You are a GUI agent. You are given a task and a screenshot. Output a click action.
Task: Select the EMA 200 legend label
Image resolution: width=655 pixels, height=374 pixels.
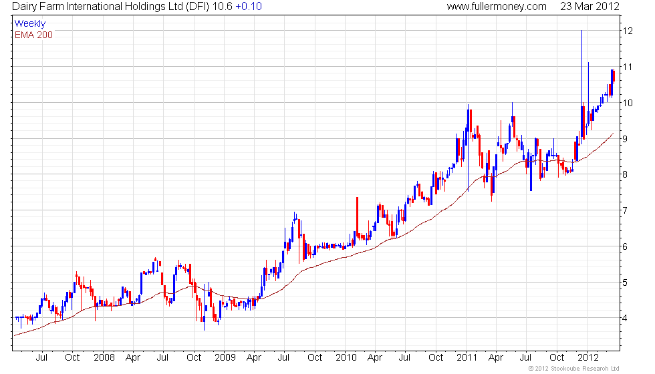tap(34, 35)
